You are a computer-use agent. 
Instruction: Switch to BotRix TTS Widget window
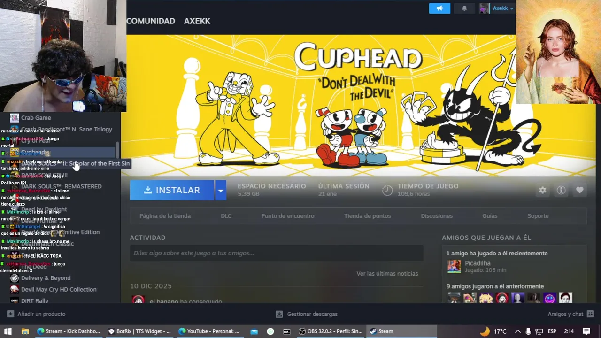point(139,331)
